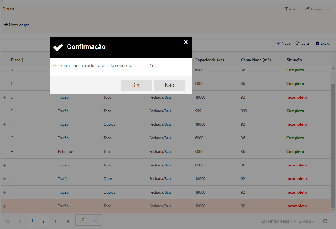This screenshot has width=336, height=229.
Task: Add a Novo grupo filter
Action: click(17, 25)
